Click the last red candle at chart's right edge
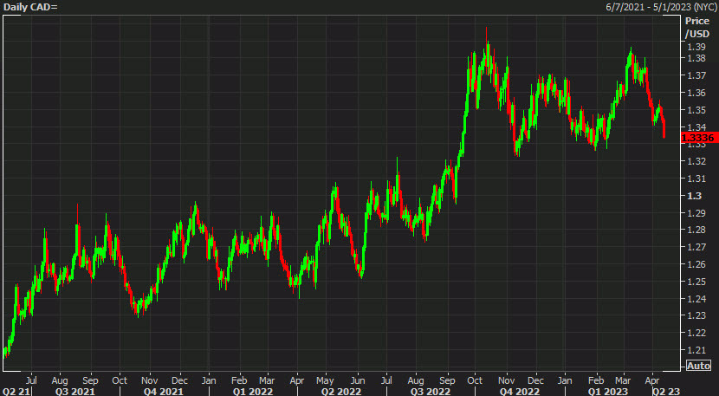The width and height of the screenshot is (719, 396). tap(664, 129)
